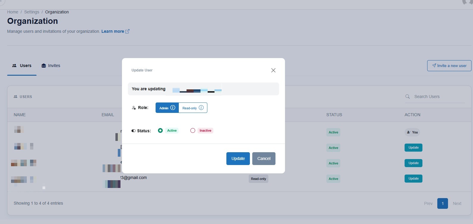Click page 1 pagination button
The width and height of the screenshot is (473, 224).
coord(442,203)
